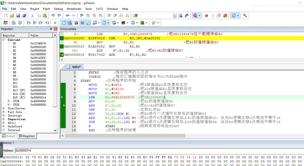
Task: Undo the last edit
Action: pos(53,15)
